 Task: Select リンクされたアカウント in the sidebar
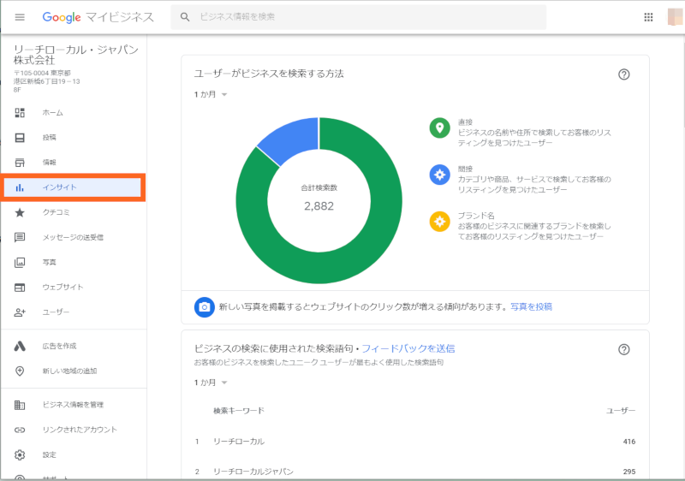[74, 430]
